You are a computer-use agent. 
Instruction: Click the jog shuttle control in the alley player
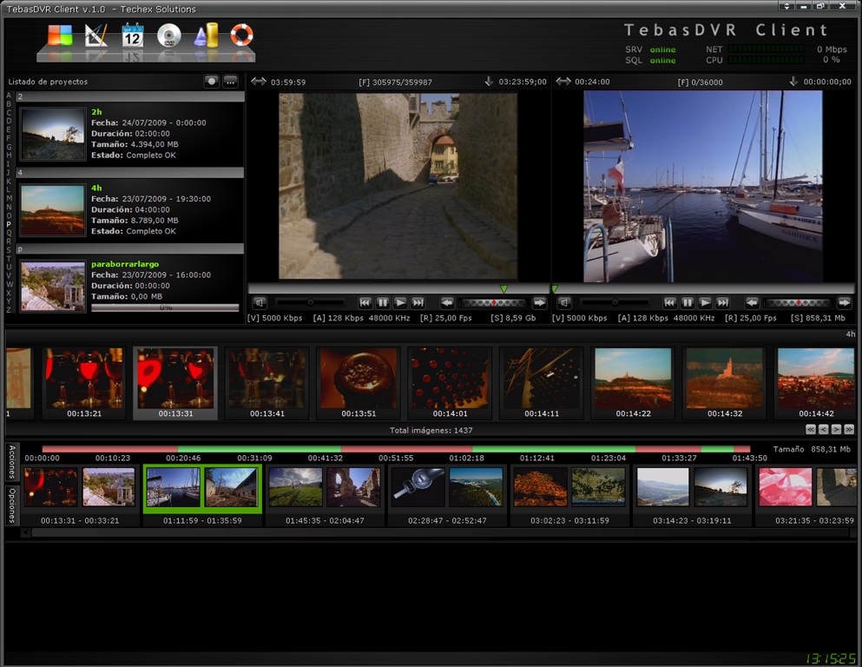coord(493,302)
